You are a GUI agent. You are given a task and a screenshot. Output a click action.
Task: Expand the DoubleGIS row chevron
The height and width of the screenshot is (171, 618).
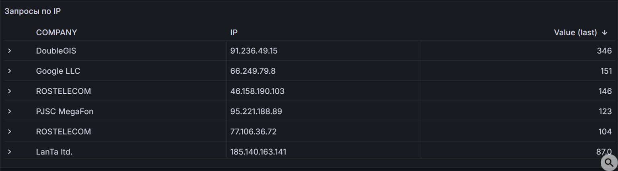pyautogui.click(x=10, y=51)
